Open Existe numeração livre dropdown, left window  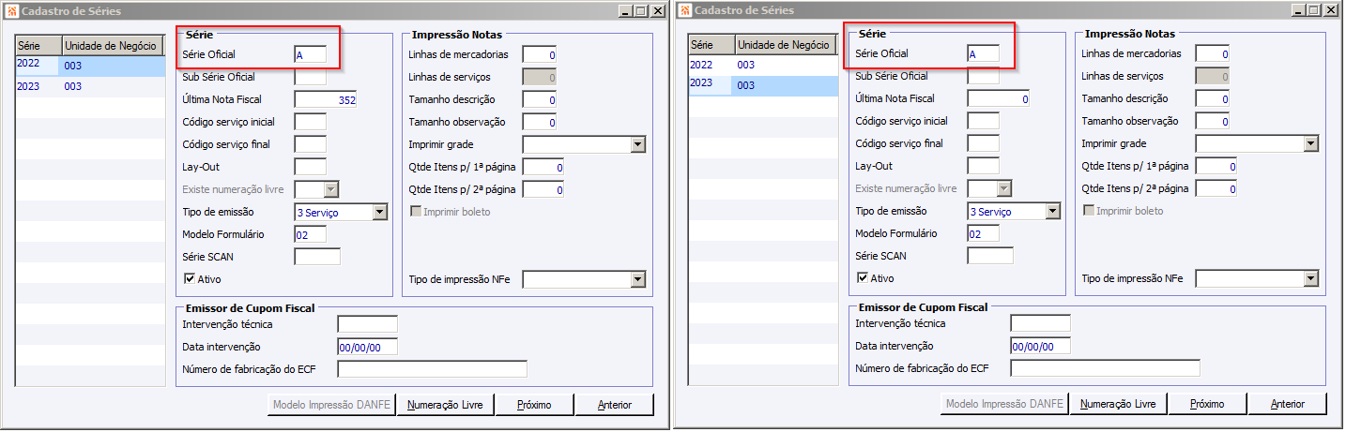(331, 189)
